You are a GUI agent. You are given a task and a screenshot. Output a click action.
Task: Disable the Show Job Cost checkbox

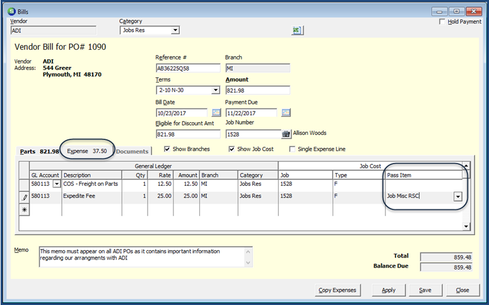tap(232, 149)
